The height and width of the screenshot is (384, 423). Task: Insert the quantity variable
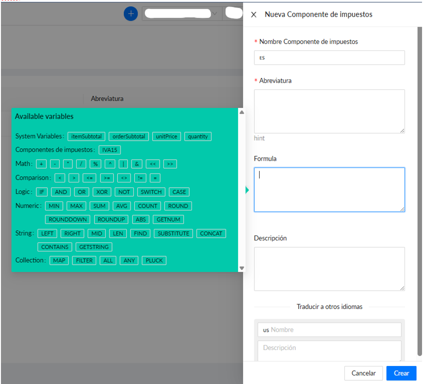pos(198,136)
